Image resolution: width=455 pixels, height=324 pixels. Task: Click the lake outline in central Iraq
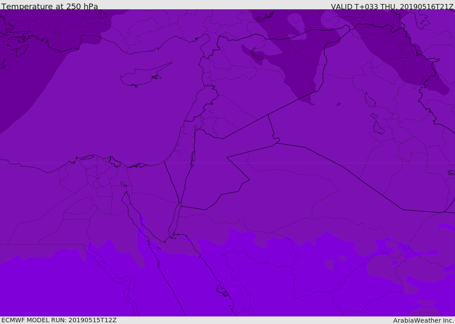point(370,100)
